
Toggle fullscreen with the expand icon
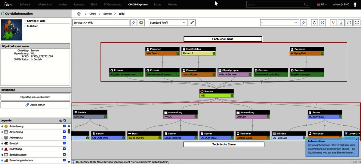(357, 23)
